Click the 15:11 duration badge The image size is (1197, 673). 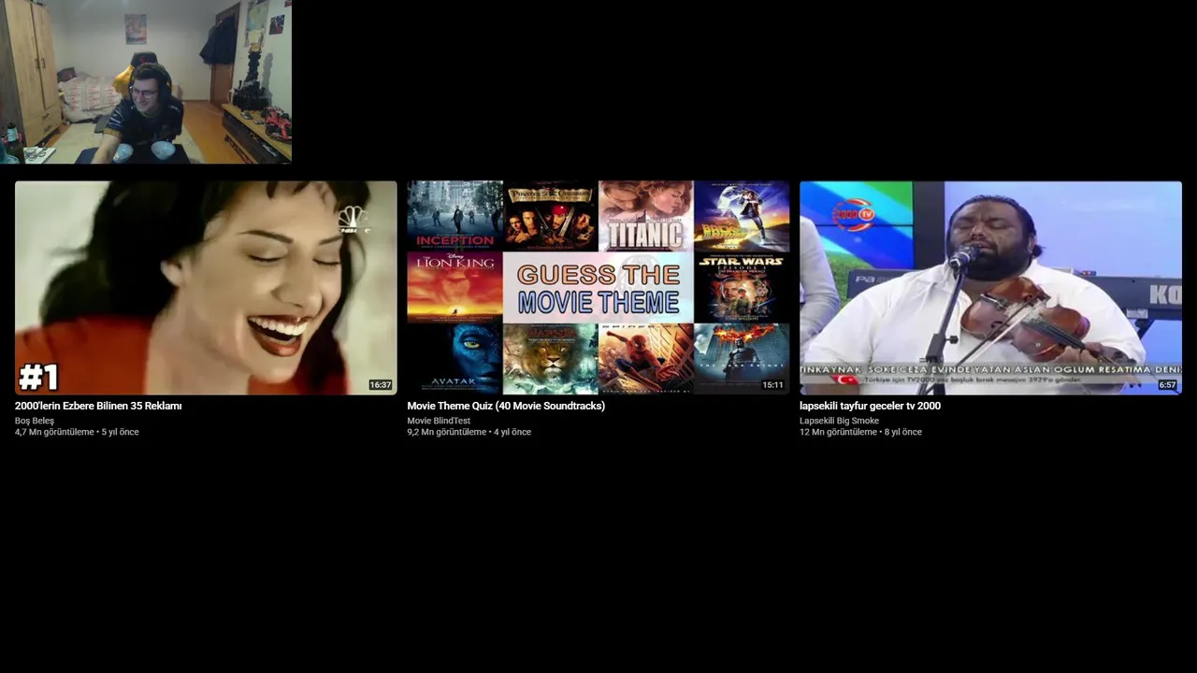click(772, 385)
